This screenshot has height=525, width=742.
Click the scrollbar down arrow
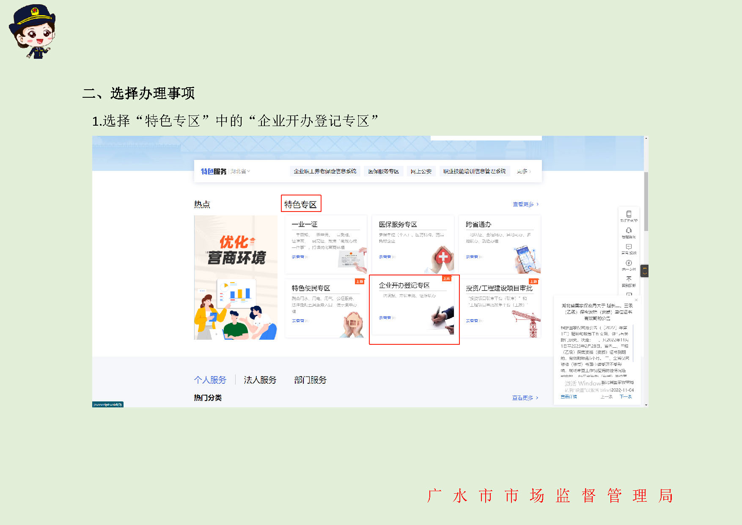pyautogui.click(x=646, y=405)
